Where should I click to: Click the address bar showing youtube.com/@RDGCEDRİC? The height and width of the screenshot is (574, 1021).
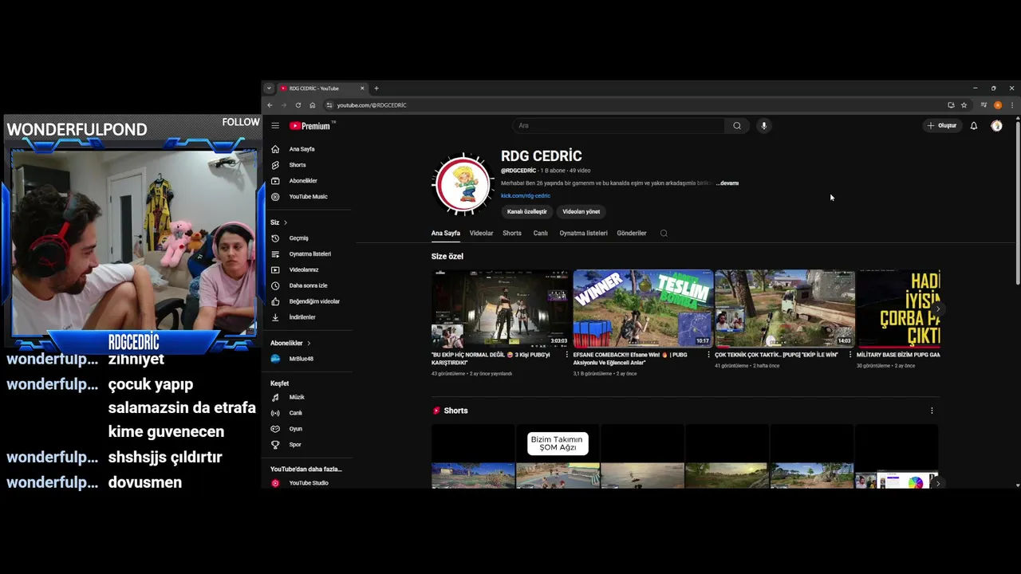coord(634,105)
